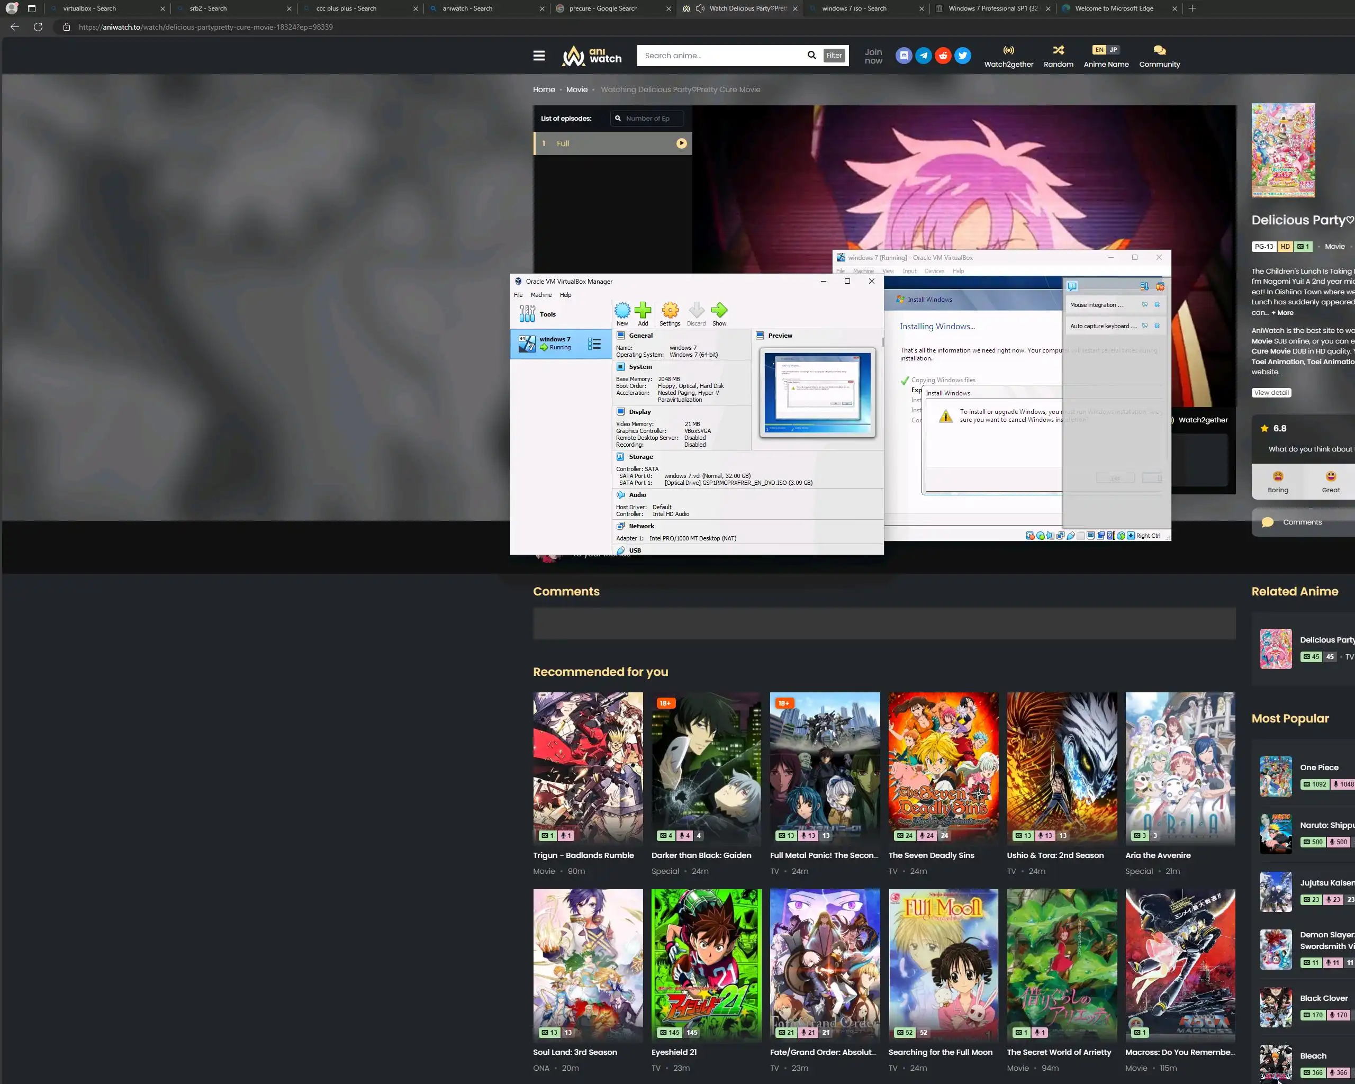Click the green Show arrow icon
This screenshot has width=1355, height=1084.
pos(719,310)
